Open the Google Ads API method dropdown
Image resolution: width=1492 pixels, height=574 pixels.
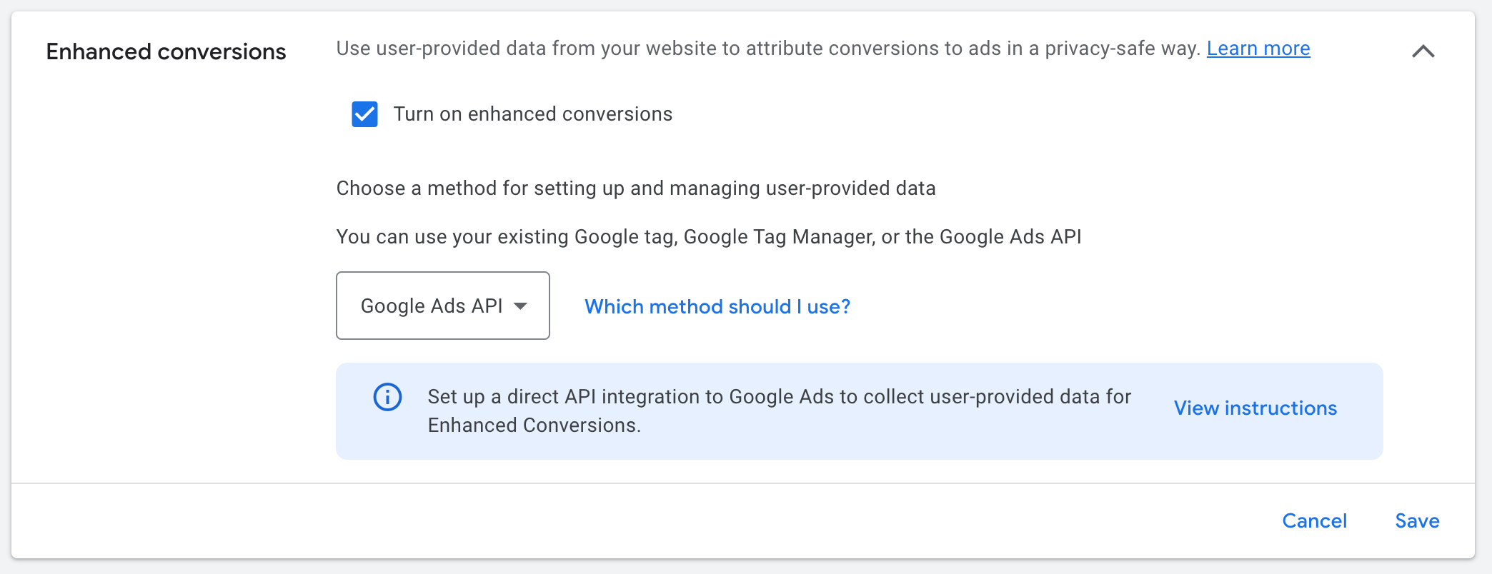(443, 306)
